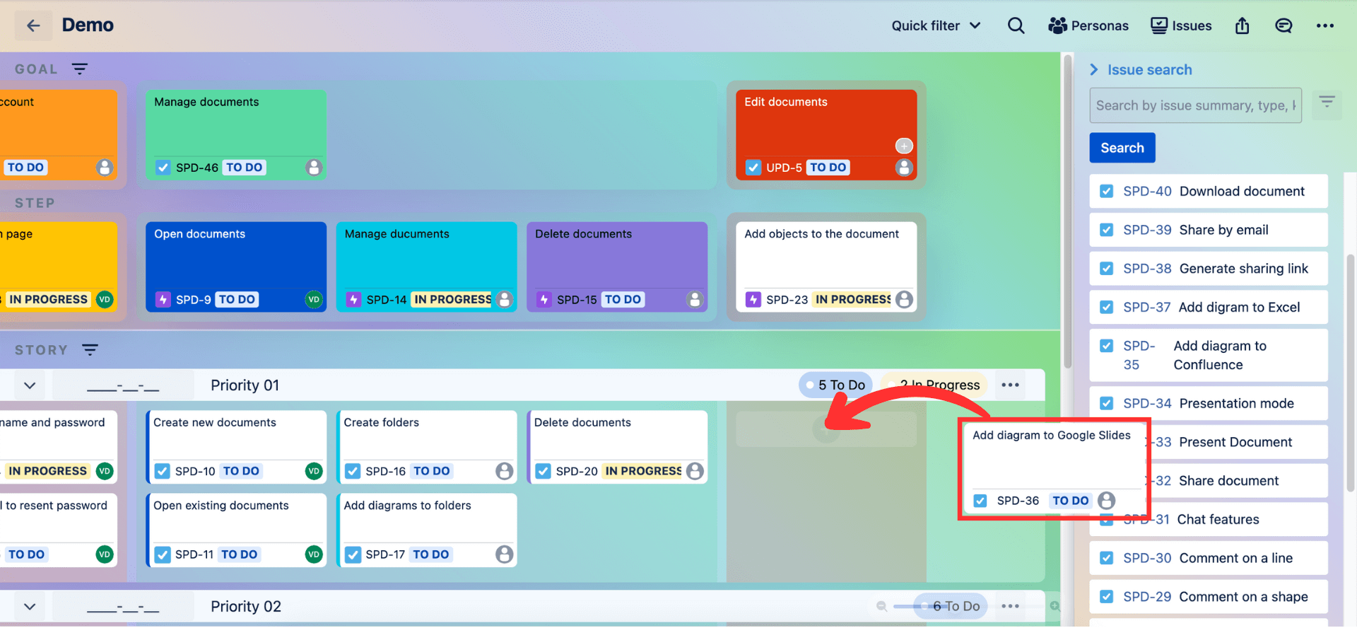Open the search magnifier in top bar
This screenshot has height=628, width=1357.
tap(1016, 25)
